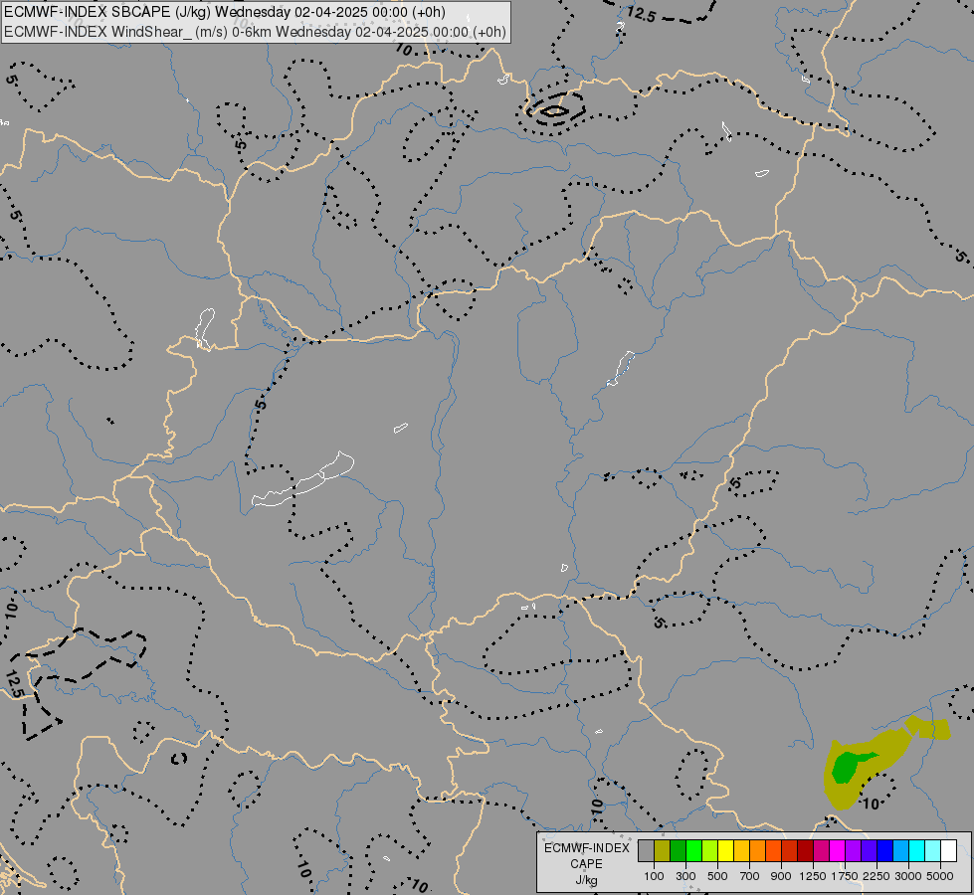Click the pure yellow legend swatch

click(x=725, y=850)
